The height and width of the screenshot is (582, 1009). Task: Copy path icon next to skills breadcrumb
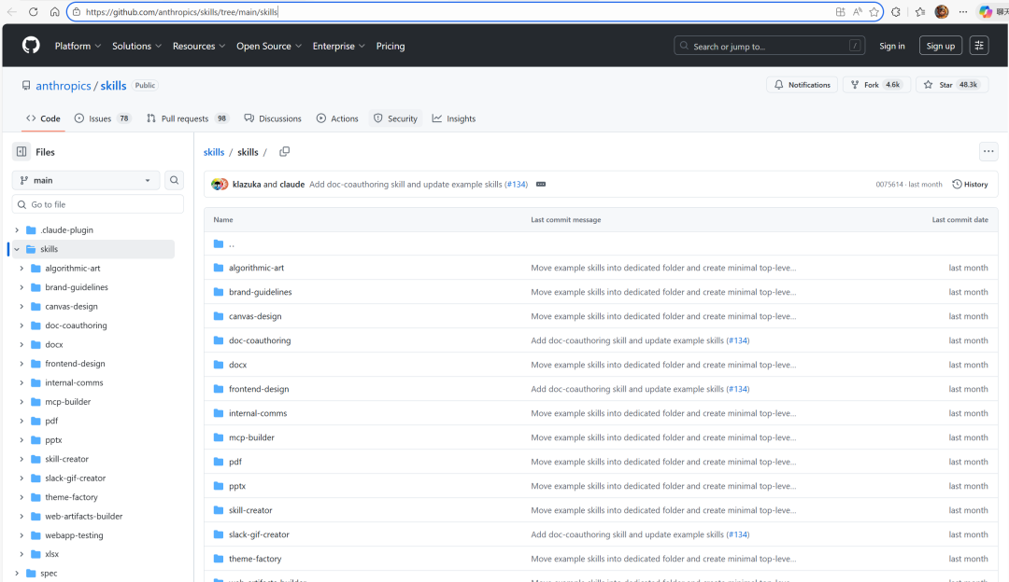[284, 152]
